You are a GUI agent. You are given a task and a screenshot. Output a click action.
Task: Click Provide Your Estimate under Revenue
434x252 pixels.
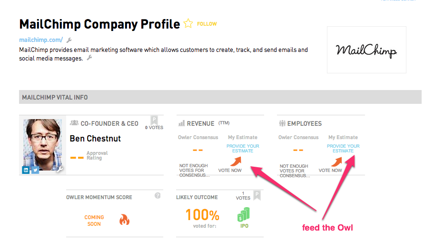(243, 149)
